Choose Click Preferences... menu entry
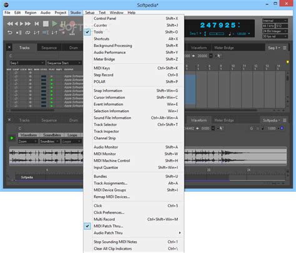 (134, 212)
